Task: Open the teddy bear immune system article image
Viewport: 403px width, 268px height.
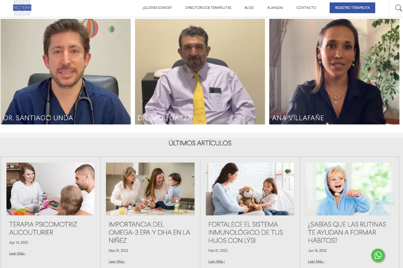Action: pyautogui.click(x=250, y=189)
